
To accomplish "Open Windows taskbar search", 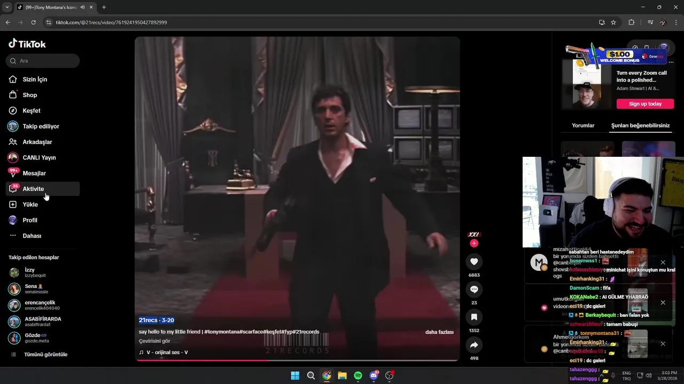I will tap(310, 375).
